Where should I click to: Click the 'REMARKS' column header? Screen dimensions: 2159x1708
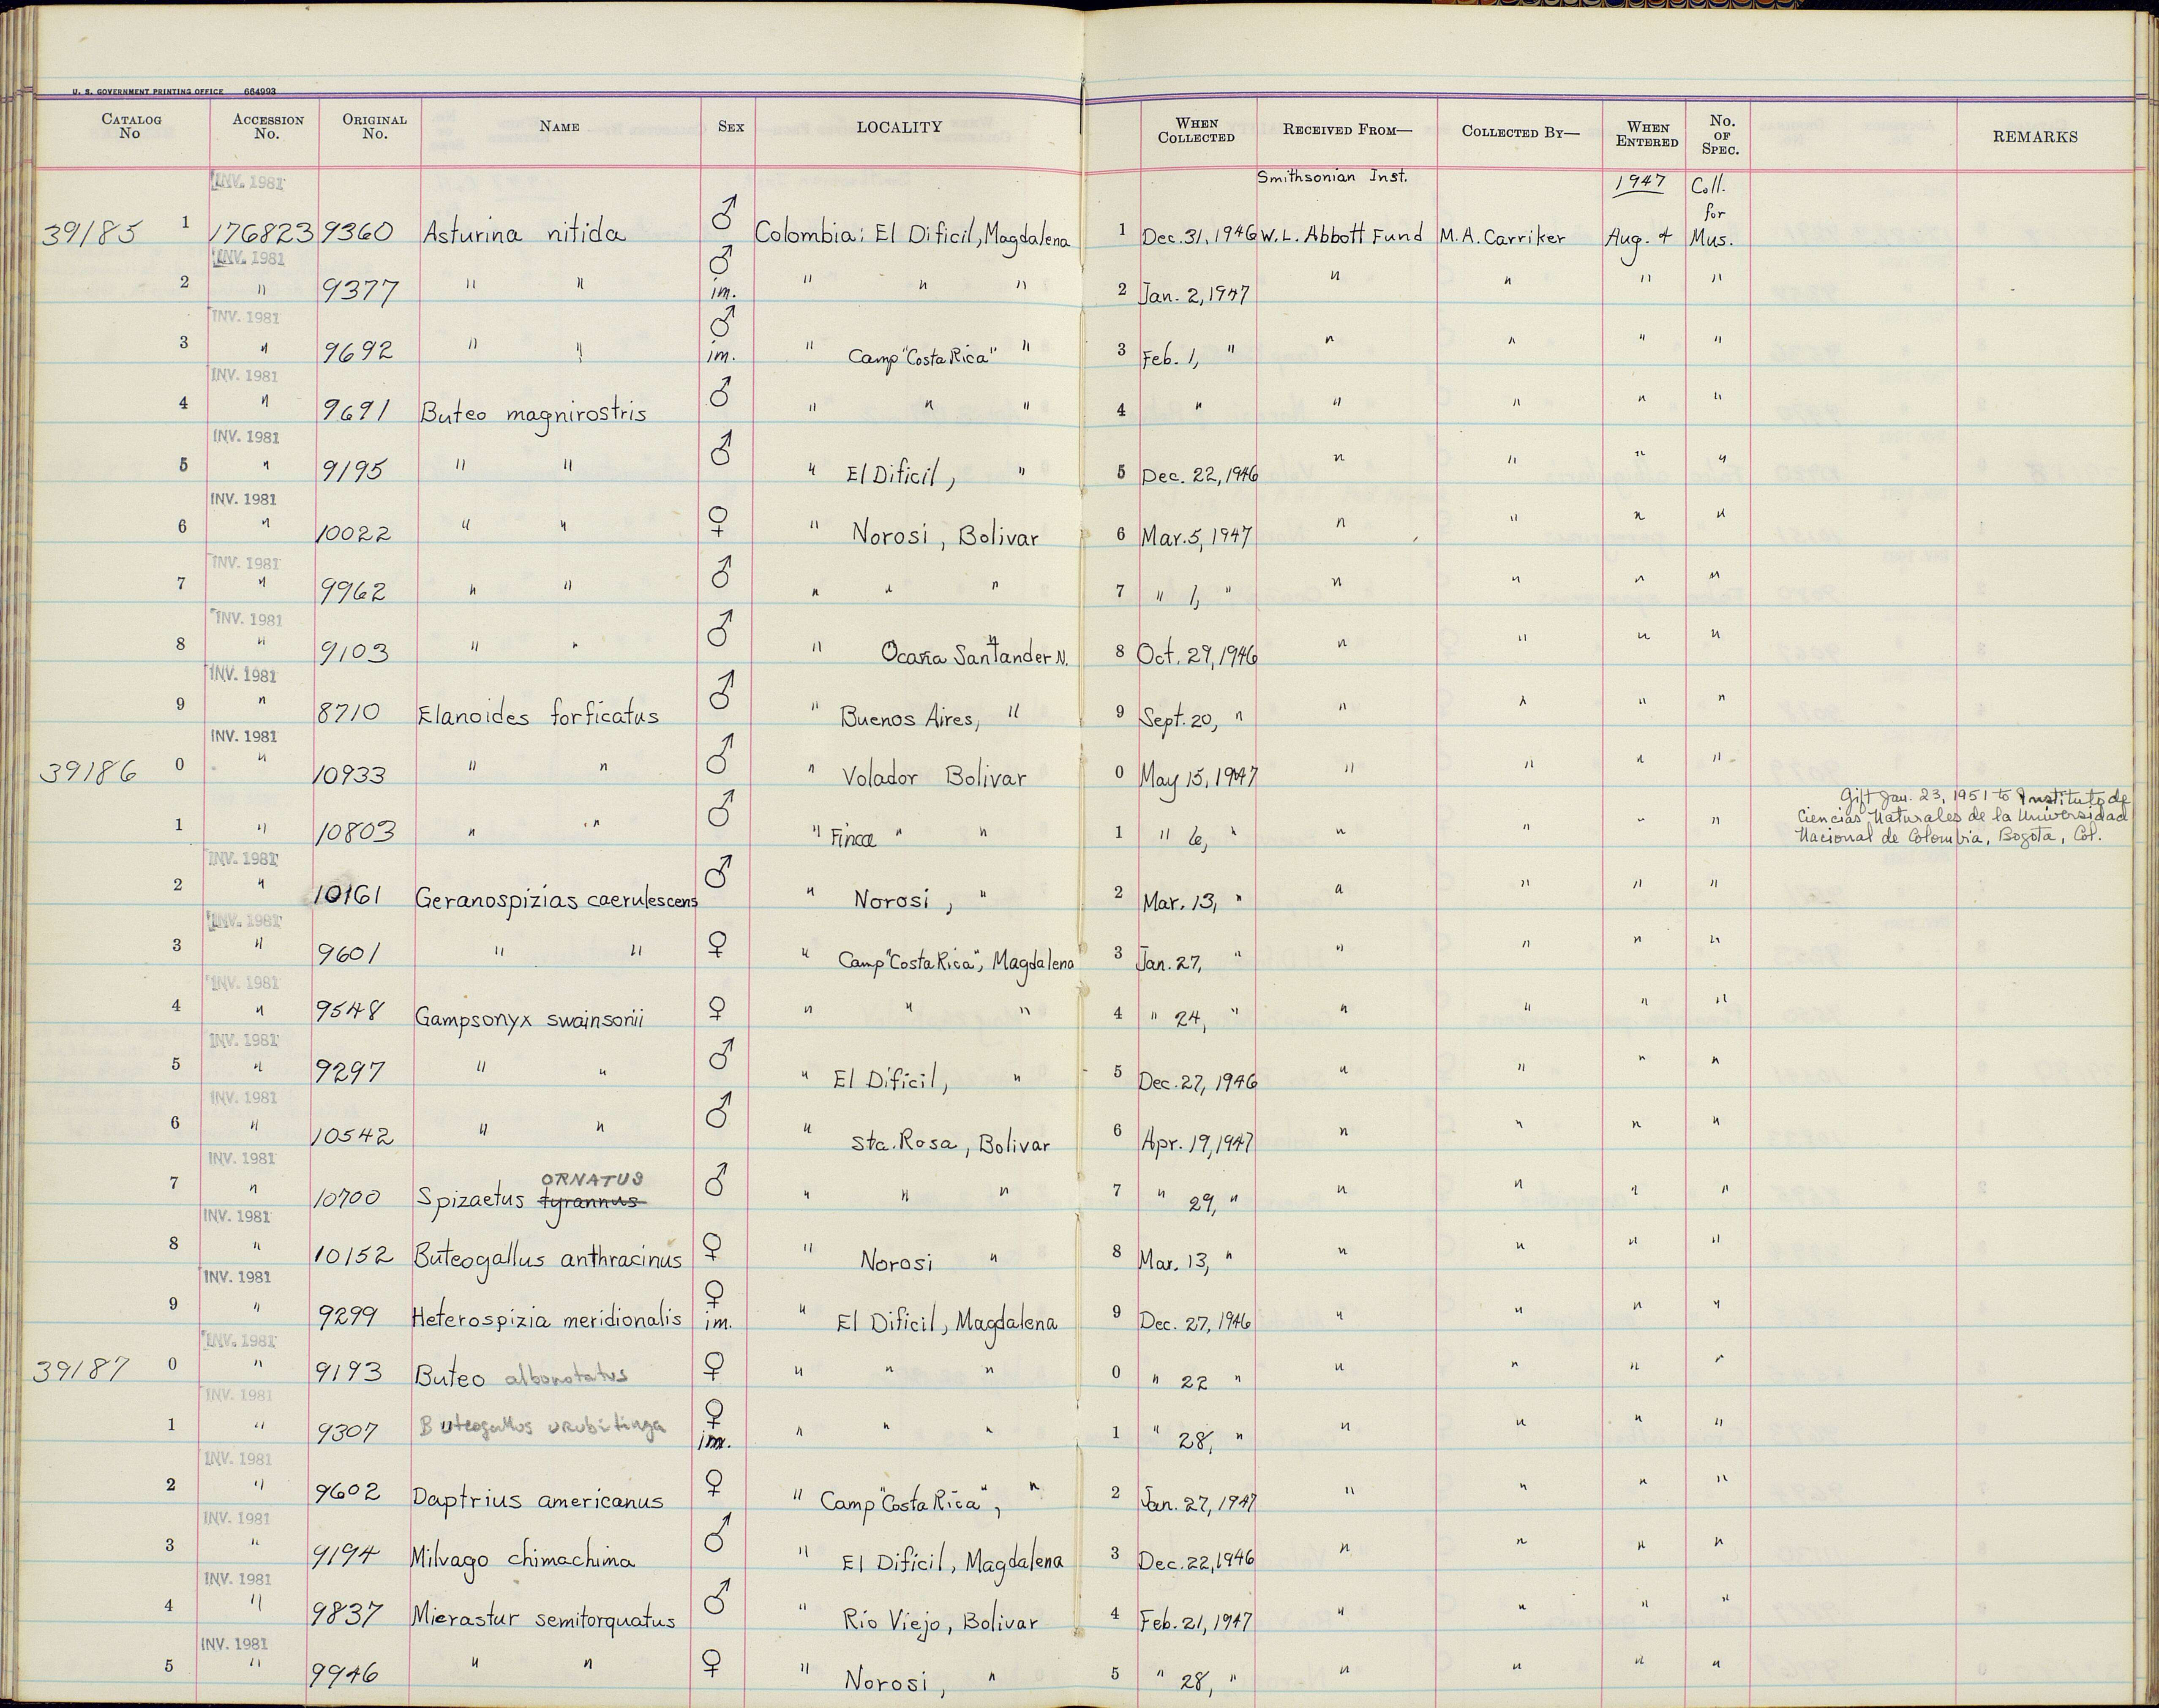pos(2035,137)
